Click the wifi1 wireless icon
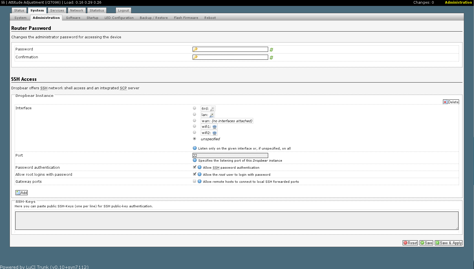Screen dimensions: 474x269 tap(215, 127)
